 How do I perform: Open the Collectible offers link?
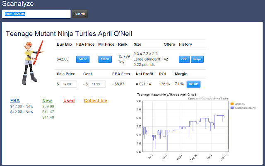(x=96, y=100)
